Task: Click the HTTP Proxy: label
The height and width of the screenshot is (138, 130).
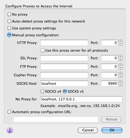Action: tap(27, 43)
